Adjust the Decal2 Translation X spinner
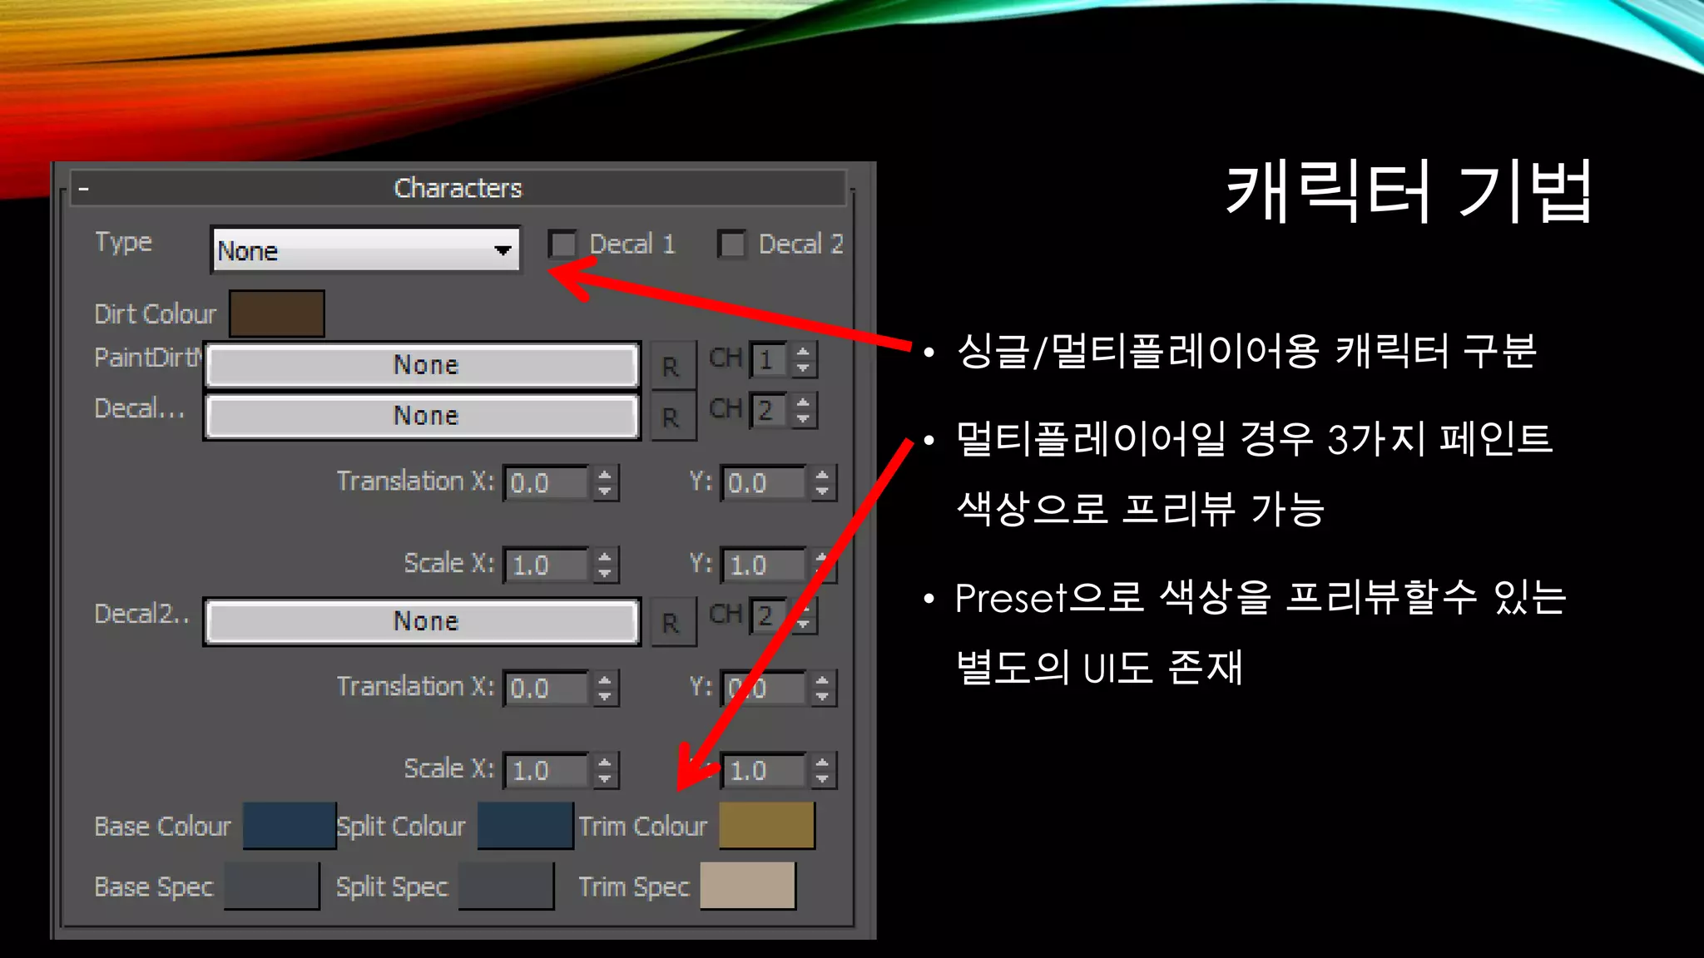Image resolution: width=1704 pixels, height=958 pixels. (605, 689)
